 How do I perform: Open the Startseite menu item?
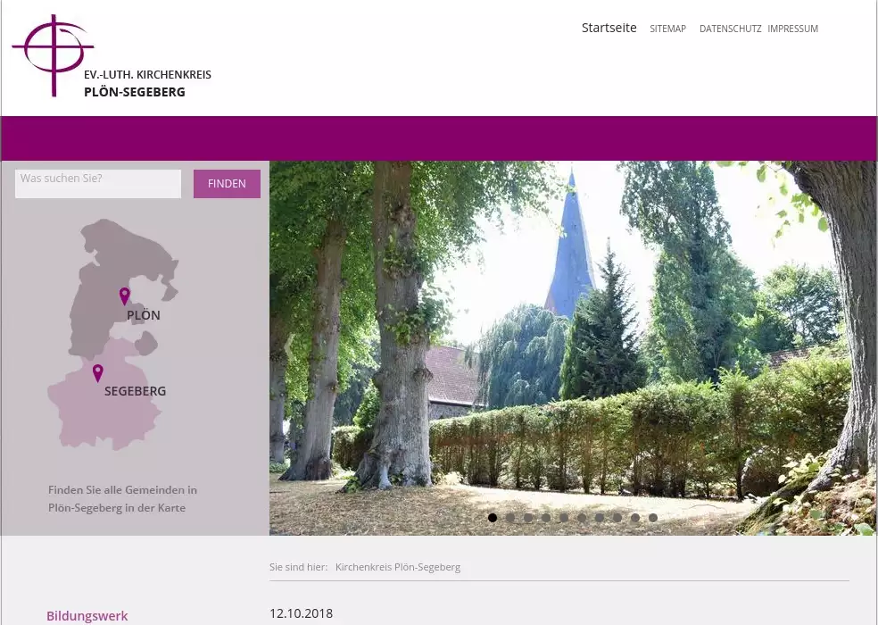[x=609, y=29]
